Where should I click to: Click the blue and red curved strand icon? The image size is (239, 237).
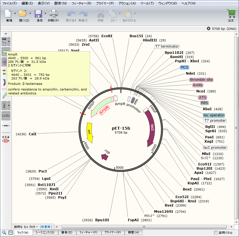click(4, 82)
